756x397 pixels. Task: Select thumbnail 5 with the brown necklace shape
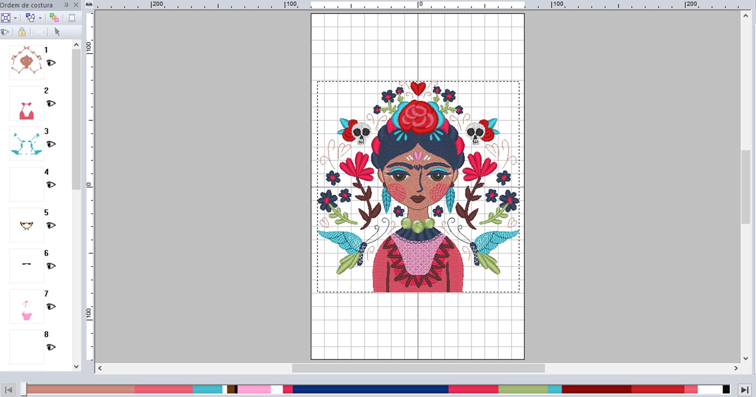pos(26,225)
